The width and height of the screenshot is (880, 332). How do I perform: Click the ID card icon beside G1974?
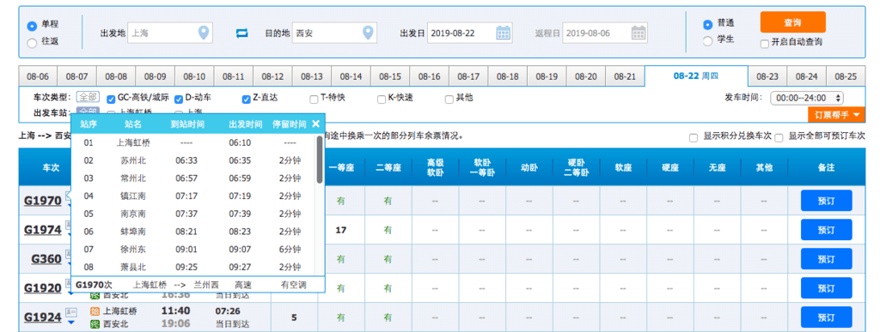(69, 225)
